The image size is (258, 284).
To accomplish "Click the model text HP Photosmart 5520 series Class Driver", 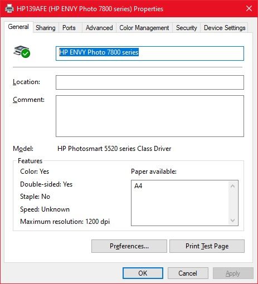I will point(114,149).
